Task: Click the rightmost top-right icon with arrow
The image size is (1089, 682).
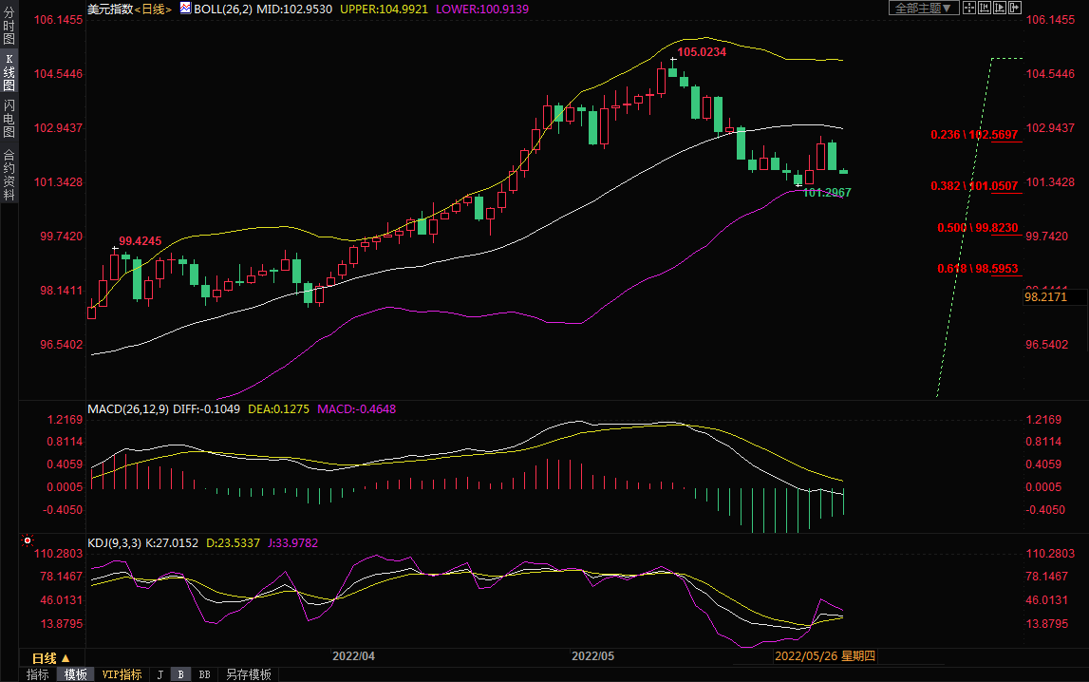Action: (x=1015, y=8)
